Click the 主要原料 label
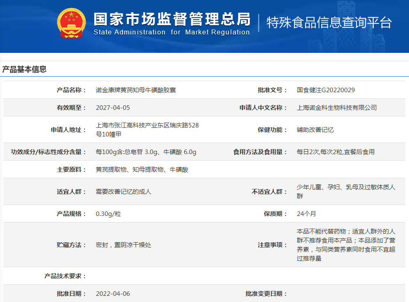Viewport: 409px width, 302px height. coord(71,170)
